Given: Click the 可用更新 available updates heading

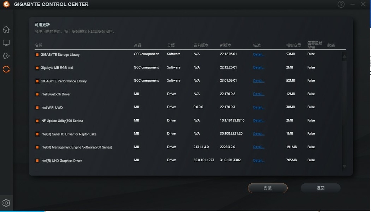Looking at the screenshot, I should click(x=42, y=25).
